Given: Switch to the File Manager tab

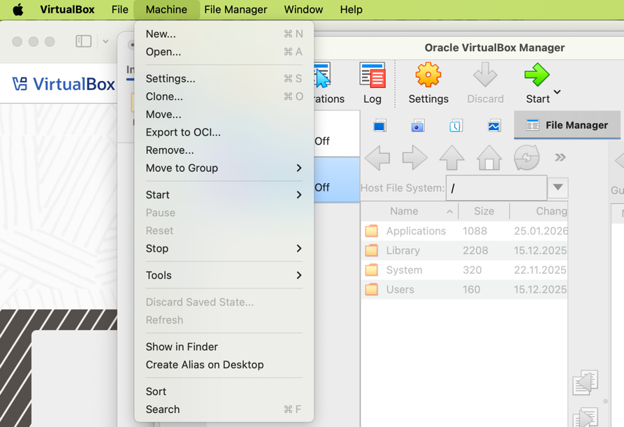Looking at the screenshot, I should [567, 125].
